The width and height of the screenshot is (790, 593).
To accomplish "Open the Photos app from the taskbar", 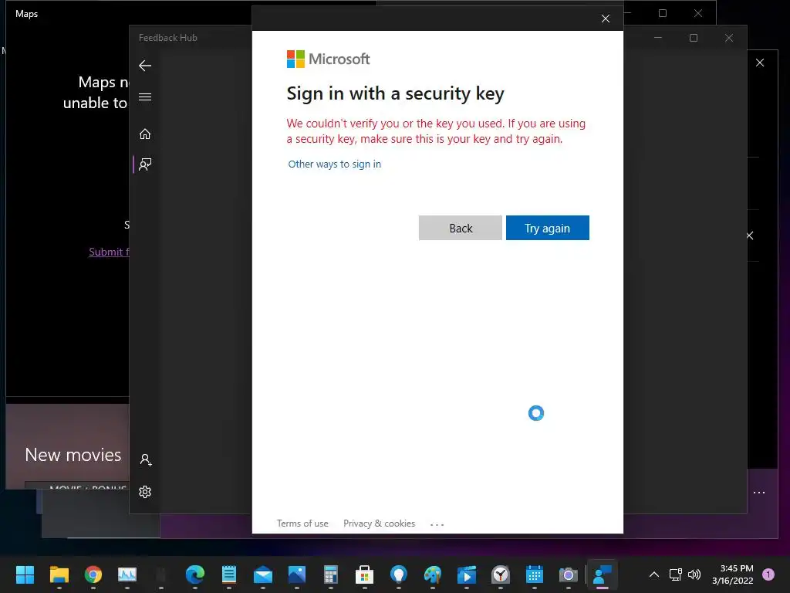I will coord(297,574).
